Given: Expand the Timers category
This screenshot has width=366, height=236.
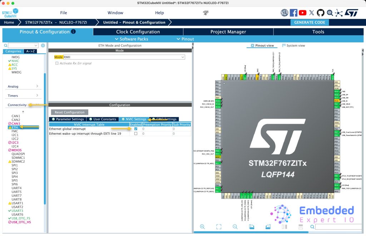Looking at the screenshot, I should pyautogui.click(x=24, y=96).
